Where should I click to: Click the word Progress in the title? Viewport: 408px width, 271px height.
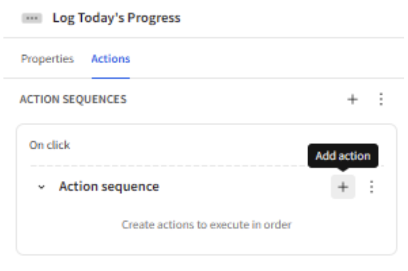[154, 18]
